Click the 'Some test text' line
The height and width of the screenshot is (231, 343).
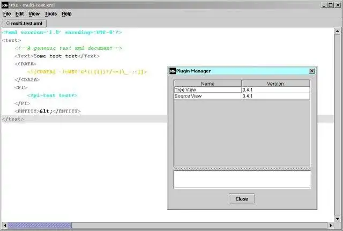[x=57, y=56]
